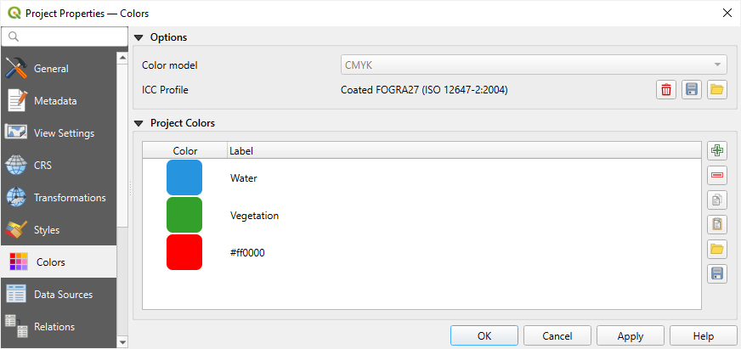The image size is (741, 349).
Task: Click the blue Water color swatch
Action: pos(184,178)
